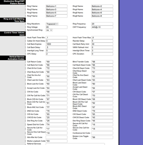This screenshot has height=145, width=143.
Task: Click the CWCID Deact Code field
Action: coord(102,117)
